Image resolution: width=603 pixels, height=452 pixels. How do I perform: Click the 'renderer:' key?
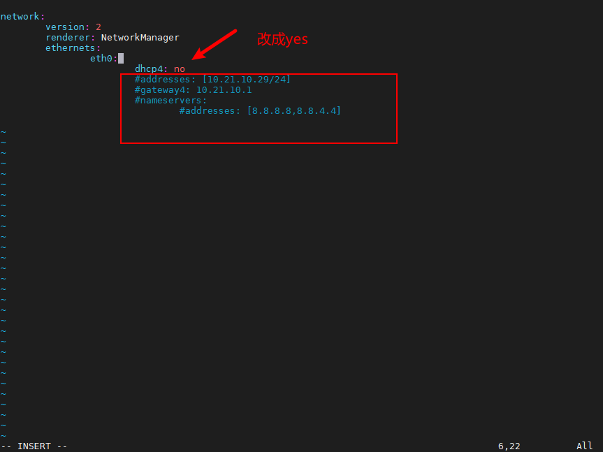(x=71, y=37)
